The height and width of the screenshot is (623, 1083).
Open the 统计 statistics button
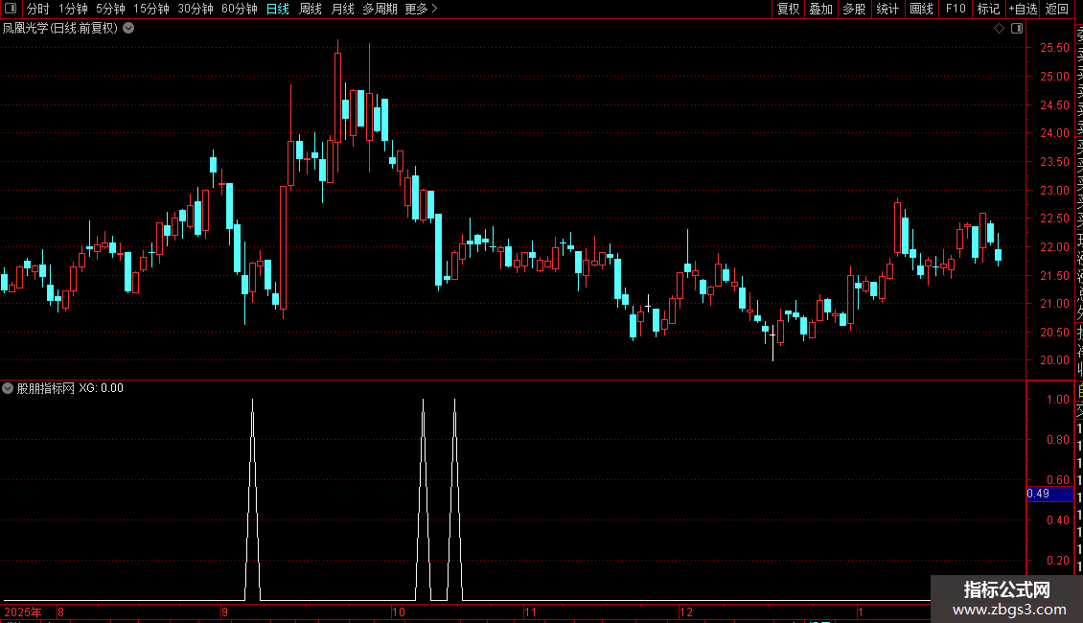(887, 9)
